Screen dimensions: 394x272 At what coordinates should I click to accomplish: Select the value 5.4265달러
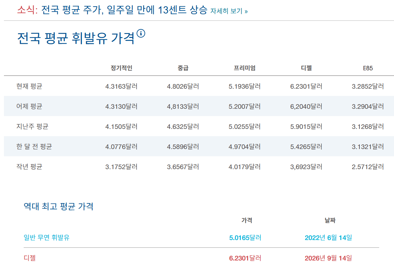click(x=306, y=146)
